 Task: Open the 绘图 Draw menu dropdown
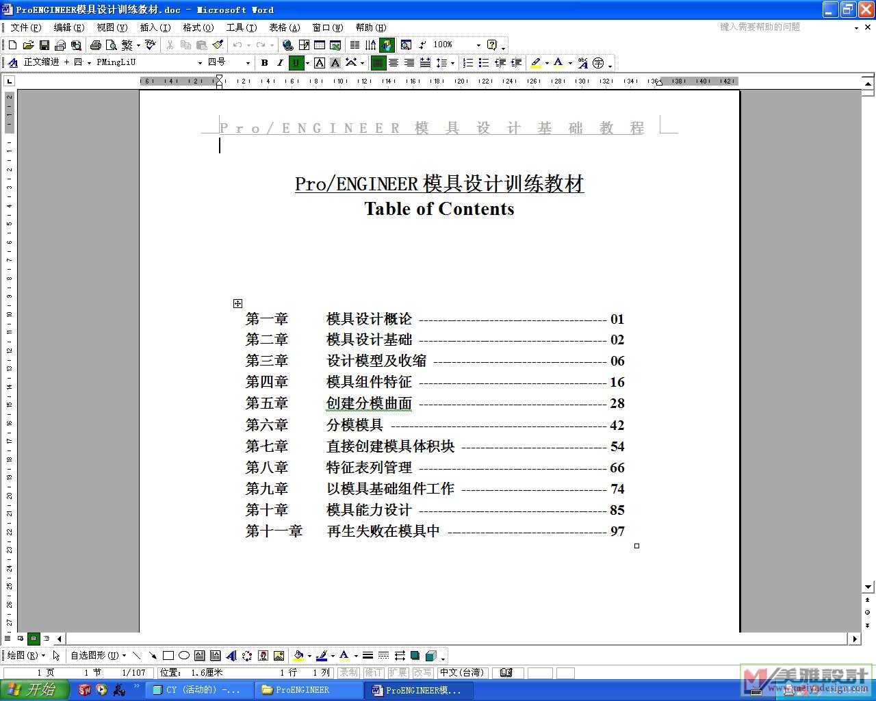point(26,655)
